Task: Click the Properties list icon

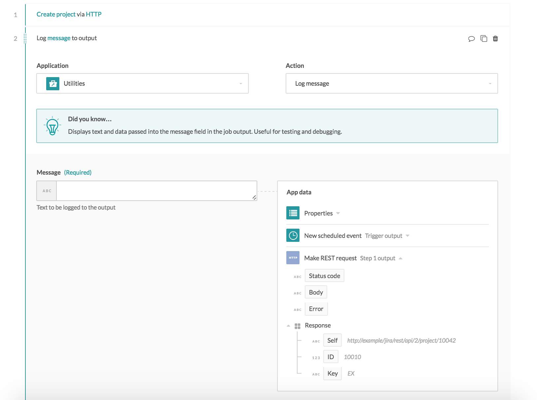Action: click(x=293, y=213)
